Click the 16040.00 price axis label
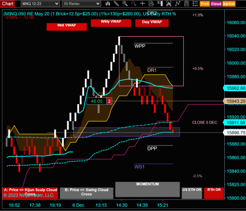Screen dimensions: 246x211 point(236,36)
